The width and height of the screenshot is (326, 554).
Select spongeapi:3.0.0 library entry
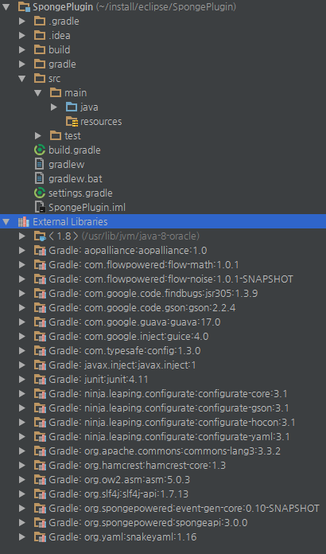pyautogui.click(x=163, y=523)
